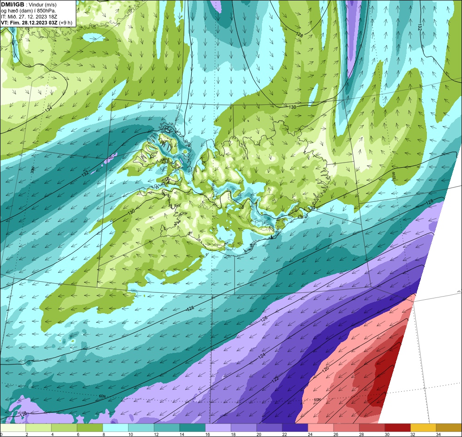Click the legend tick label "24"

pos(310,434)
